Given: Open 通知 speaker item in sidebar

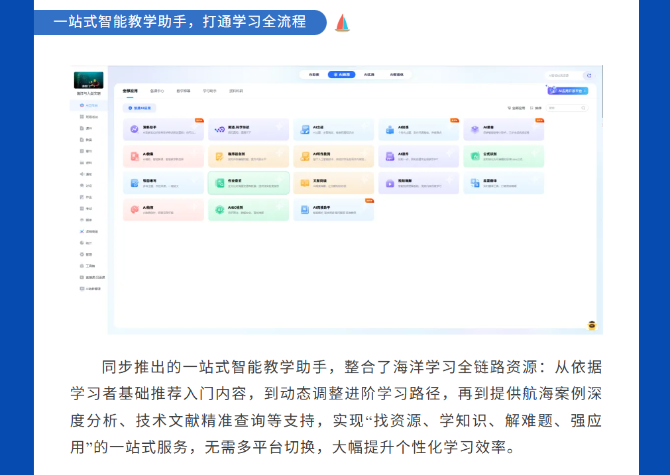Looking at the screenshot, I should 86,174.
